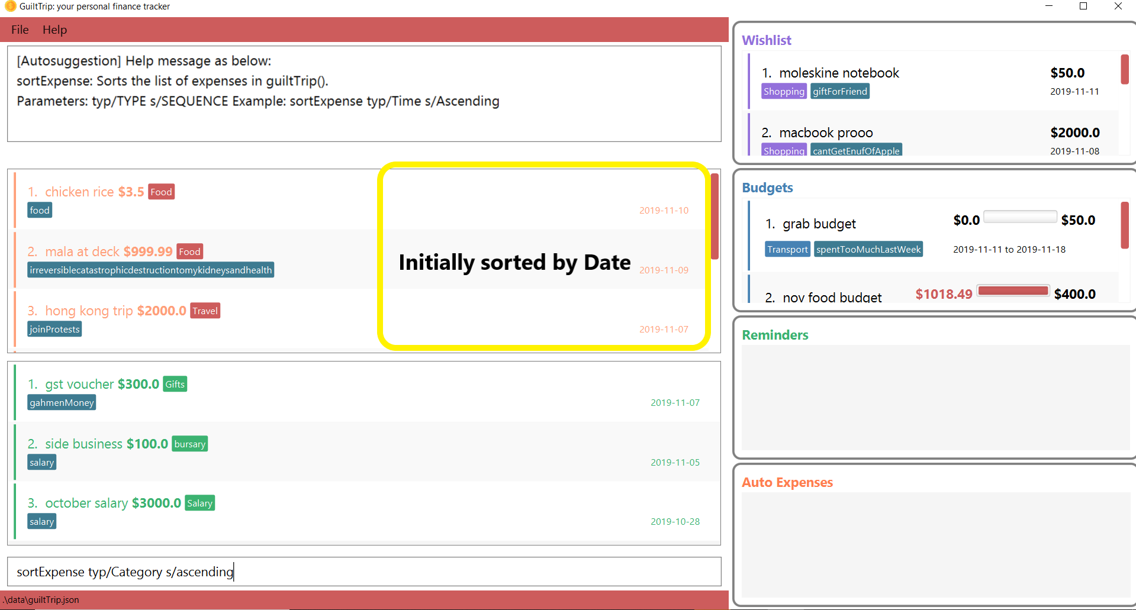Click the Food category tag on chicken rice

coord(161,192)
